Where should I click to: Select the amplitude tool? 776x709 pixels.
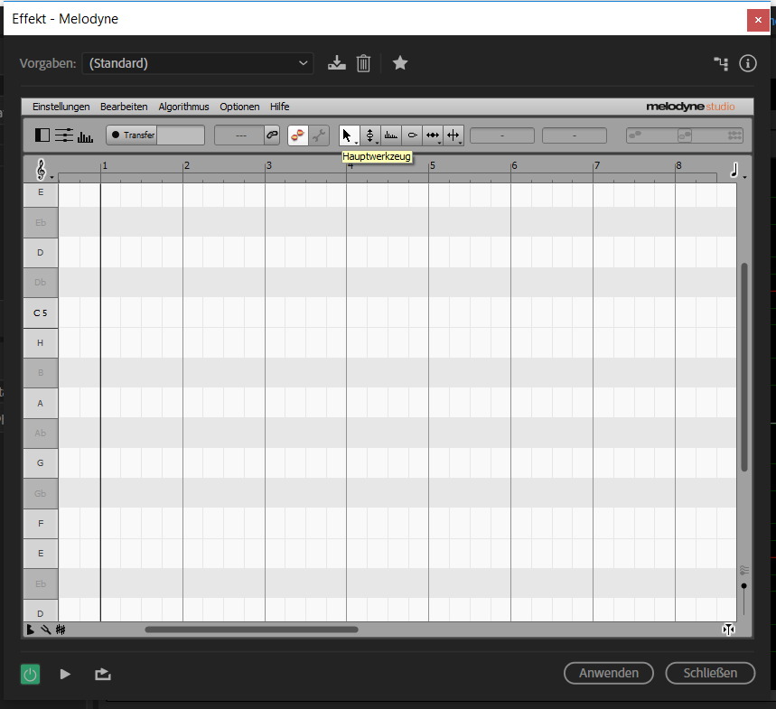point(412,135)
